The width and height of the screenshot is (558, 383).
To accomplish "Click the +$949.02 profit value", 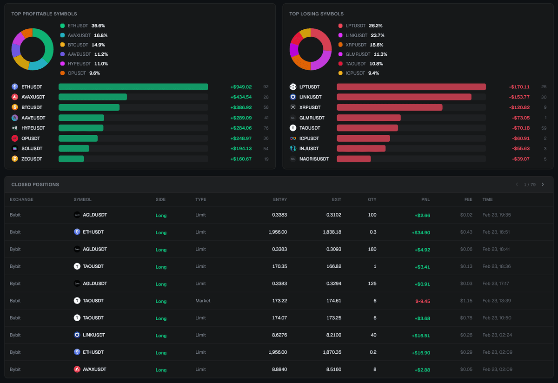I will click(241, 87).
